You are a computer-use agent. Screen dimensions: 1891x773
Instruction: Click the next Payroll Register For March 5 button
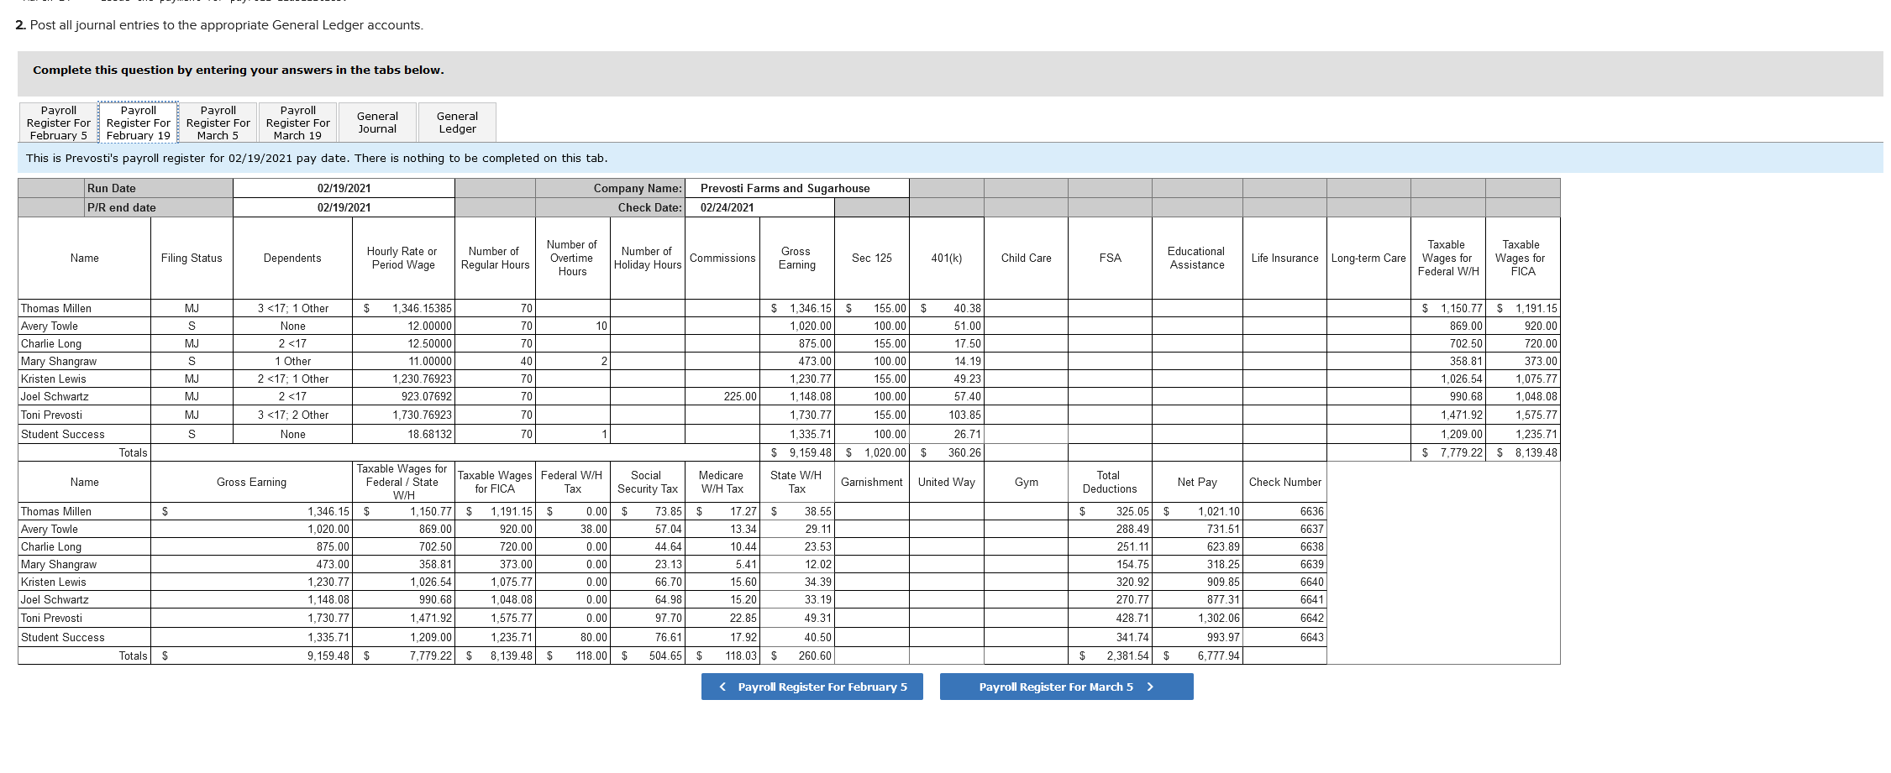(x=1067, y=687)
